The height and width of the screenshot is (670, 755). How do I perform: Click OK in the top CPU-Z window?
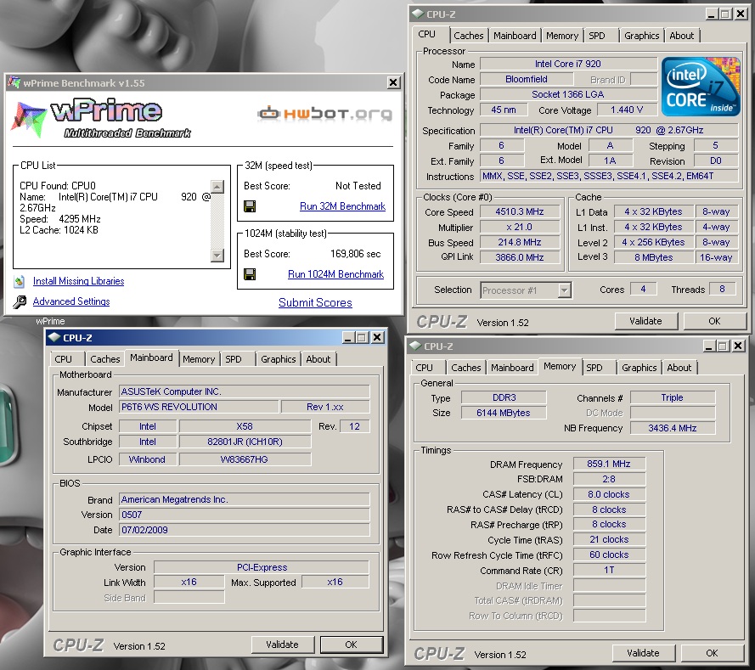tap(714, 321)
